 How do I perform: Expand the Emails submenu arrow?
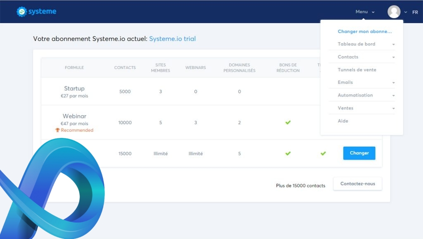[393, 83]
